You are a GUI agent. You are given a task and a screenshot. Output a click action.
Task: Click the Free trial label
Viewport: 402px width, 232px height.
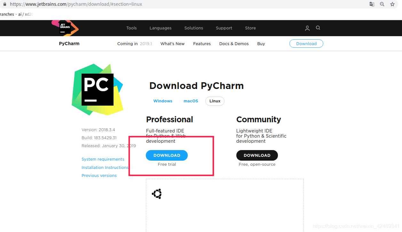(x=167, y=164)
